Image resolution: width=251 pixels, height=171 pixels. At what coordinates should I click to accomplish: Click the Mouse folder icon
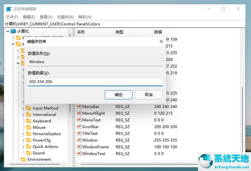(x=28, y=127)
